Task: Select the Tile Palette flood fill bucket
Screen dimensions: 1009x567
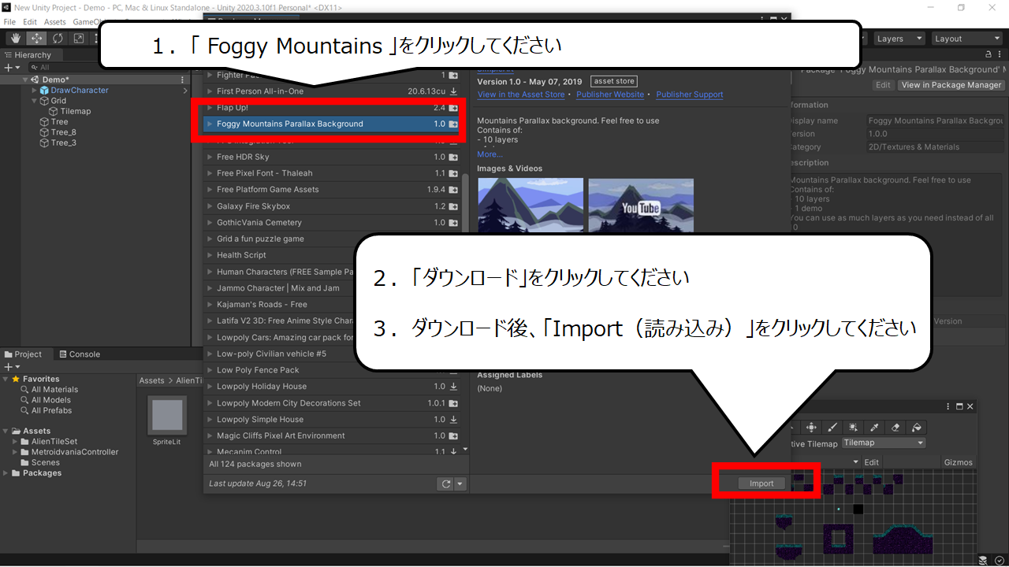Action: tap(917, 427)
